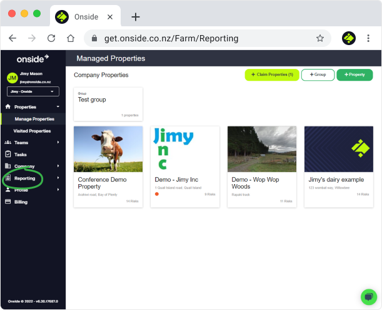Click the Properties house icon
Image resolution: width=382 pixels, height=310 pixels.
[x=8, y=106]
